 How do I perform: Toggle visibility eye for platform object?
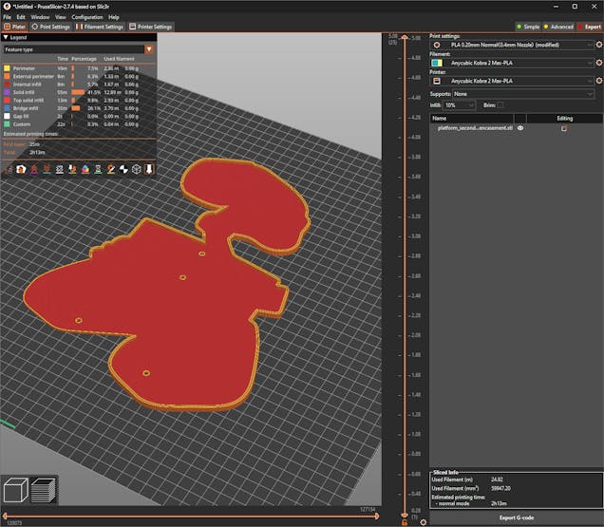(x=520, y=128)
